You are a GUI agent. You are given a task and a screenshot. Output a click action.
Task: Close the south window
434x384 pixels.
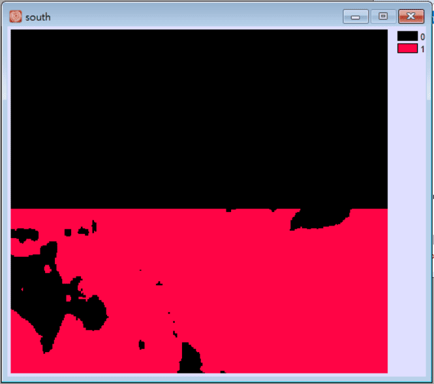click(411, 16)
